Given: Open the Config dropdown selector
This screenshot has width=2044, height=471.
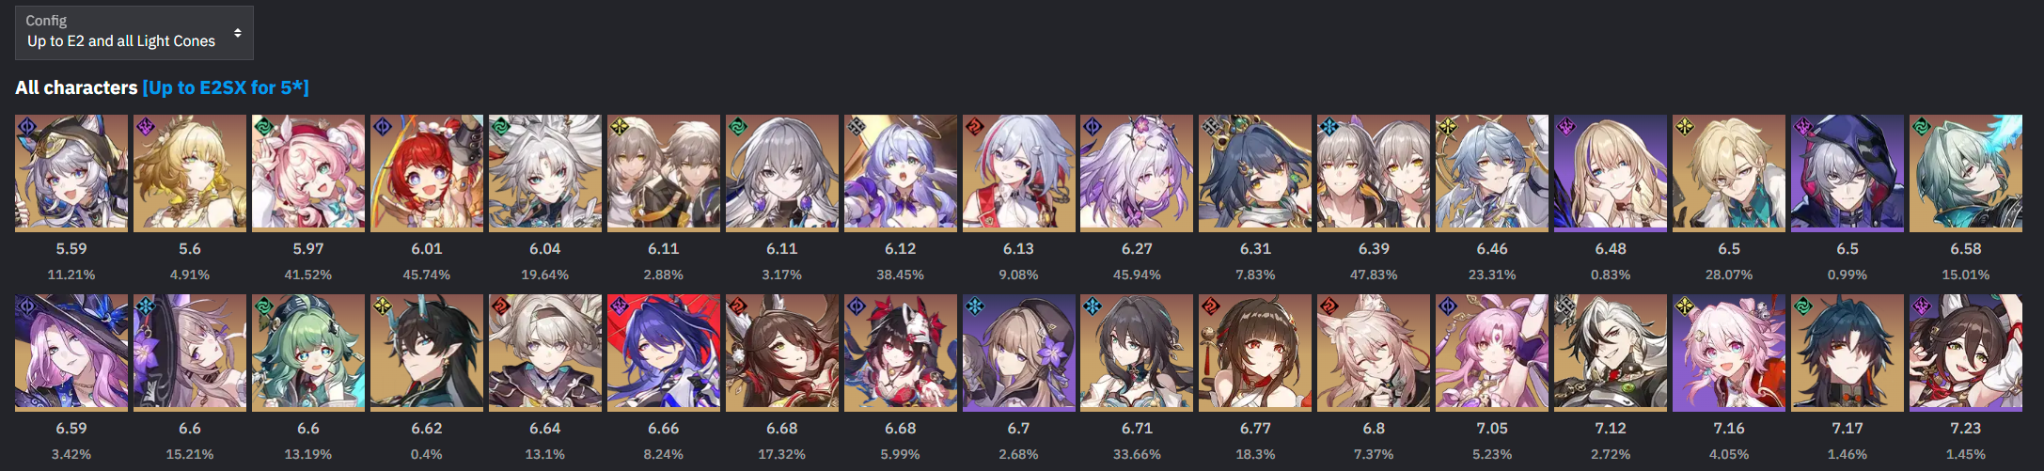Looking at the screenshot, I should (134, 33).
